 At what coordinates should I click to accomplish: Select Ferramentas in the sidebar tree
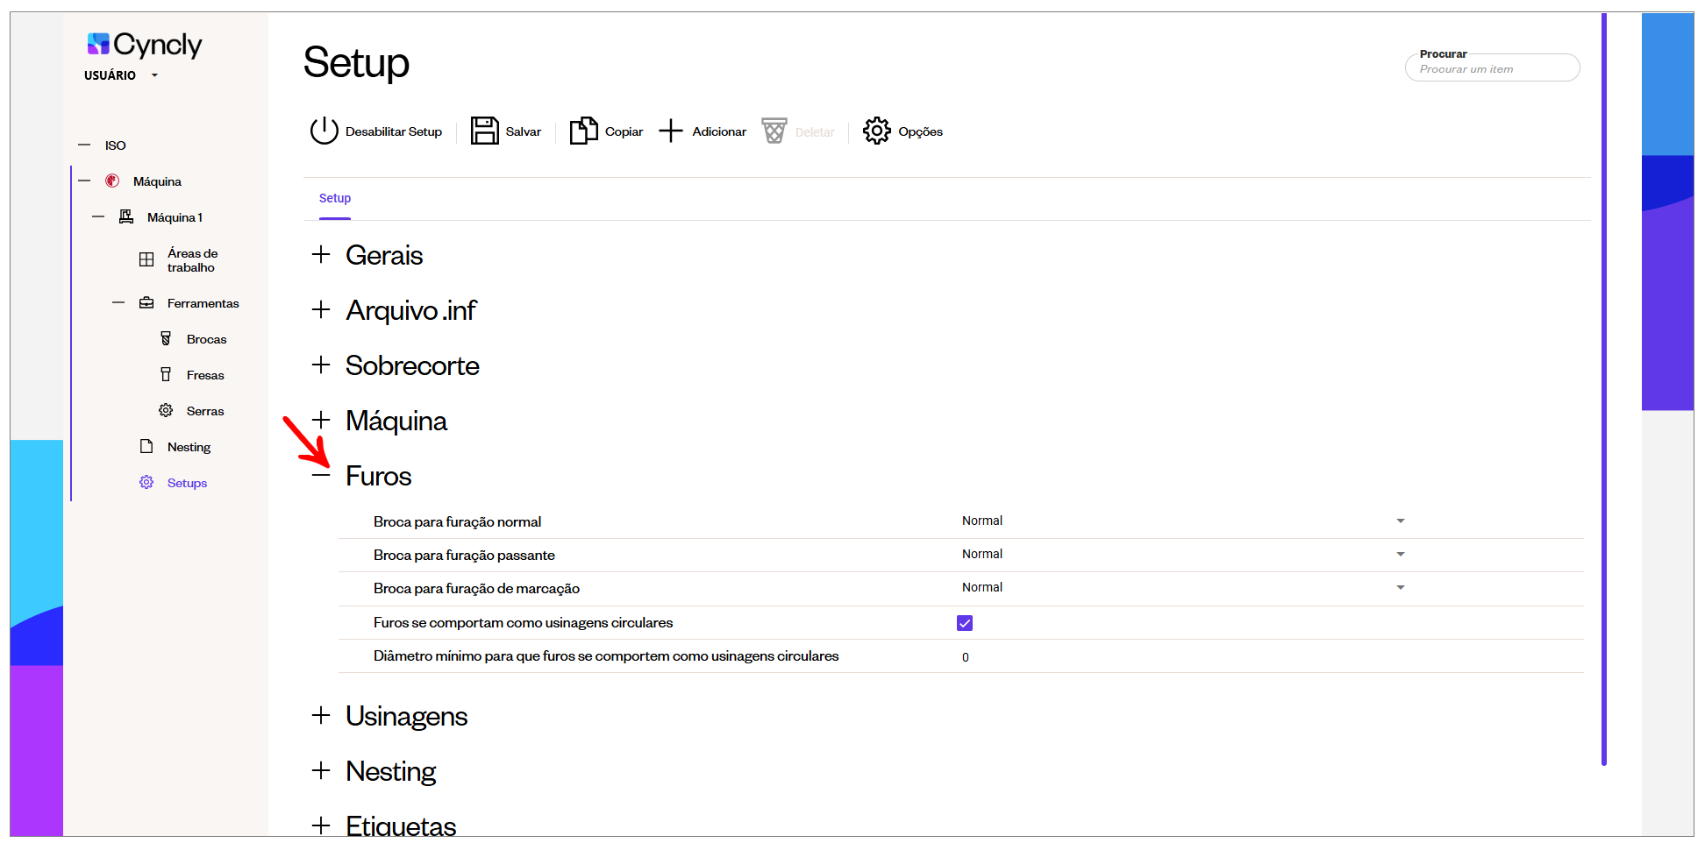[x=203, y=303]
